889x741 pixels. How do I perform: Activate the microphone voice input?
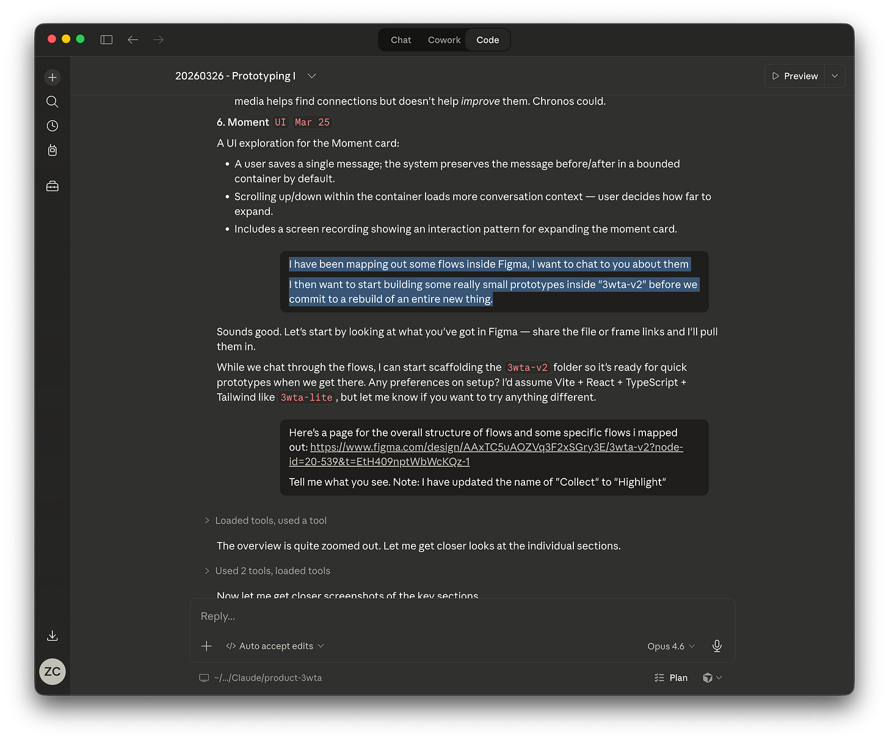coord(717,646)
